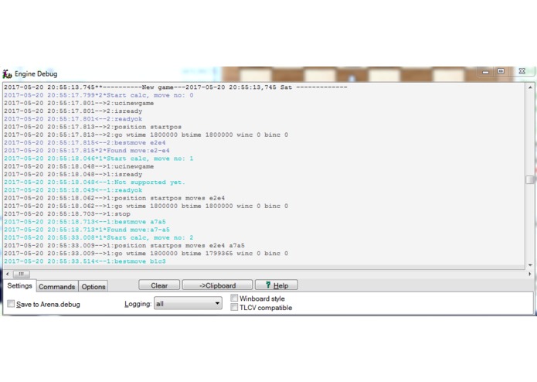Clear the debug log with Clear button
The height and width of the screenshot is (382, 537).
[x=159, y=285]
